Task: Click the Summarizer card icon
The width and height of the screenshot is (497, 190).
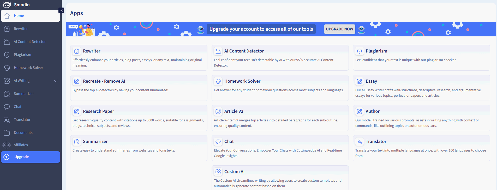Action: 77,142
